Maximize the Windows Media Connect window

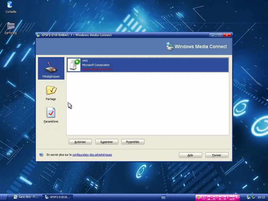tap(220, 35)
